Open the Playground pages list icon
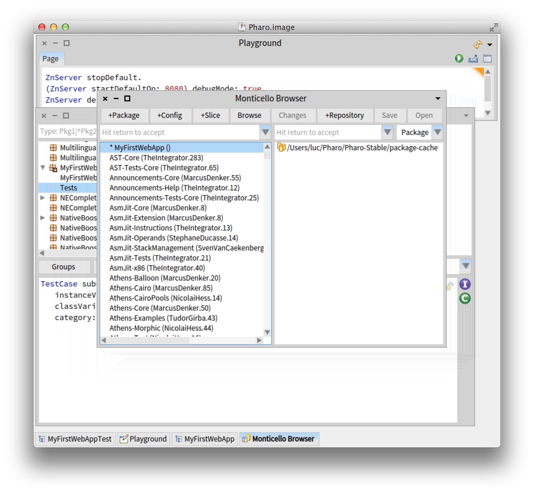This screenshot has width=534, height=494. (487, 59)
